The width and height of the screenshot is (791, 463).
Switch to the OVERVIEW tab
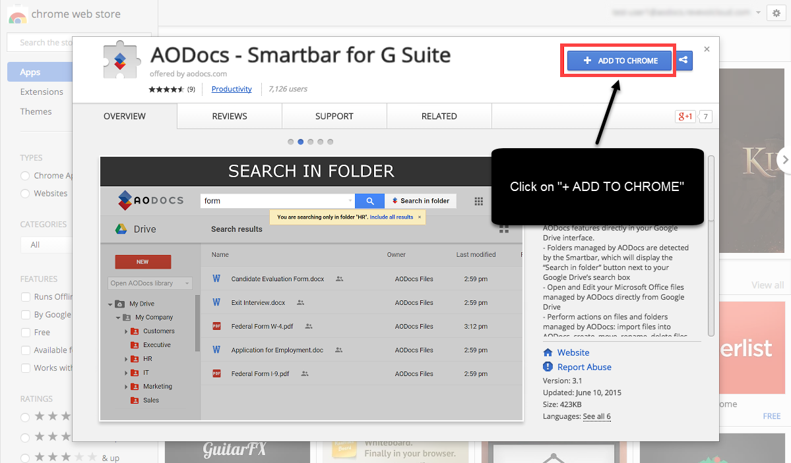[x=125, y=117]
